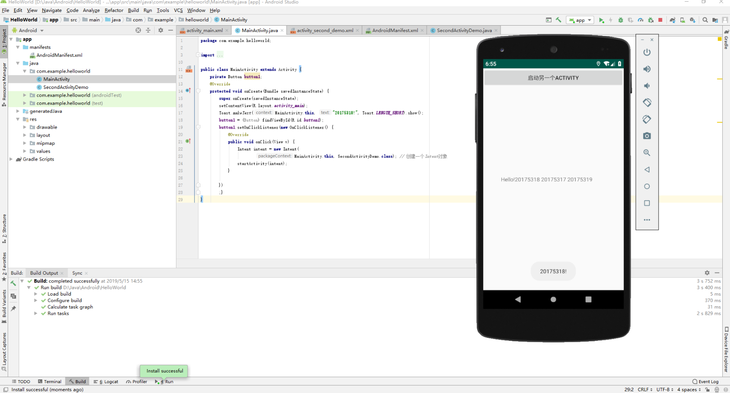Viewport: 730px width, 393px height.
Task: Open Build panel settings gear
Action: 707,273
